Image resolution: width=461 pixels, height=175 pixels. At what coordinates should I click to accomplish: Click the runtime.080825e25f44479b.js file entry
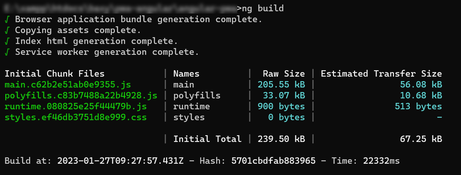[x=76, y=107]
